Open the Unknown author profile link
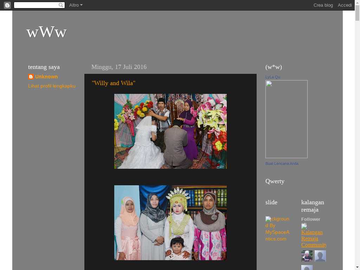 click(x=46, y=77)
